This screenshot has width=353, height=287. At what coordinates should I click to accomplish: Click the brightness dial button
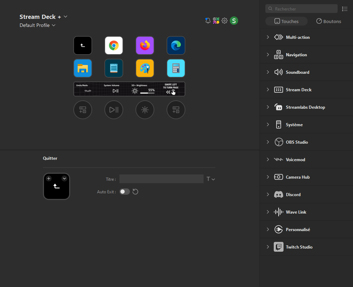[145, 110]
